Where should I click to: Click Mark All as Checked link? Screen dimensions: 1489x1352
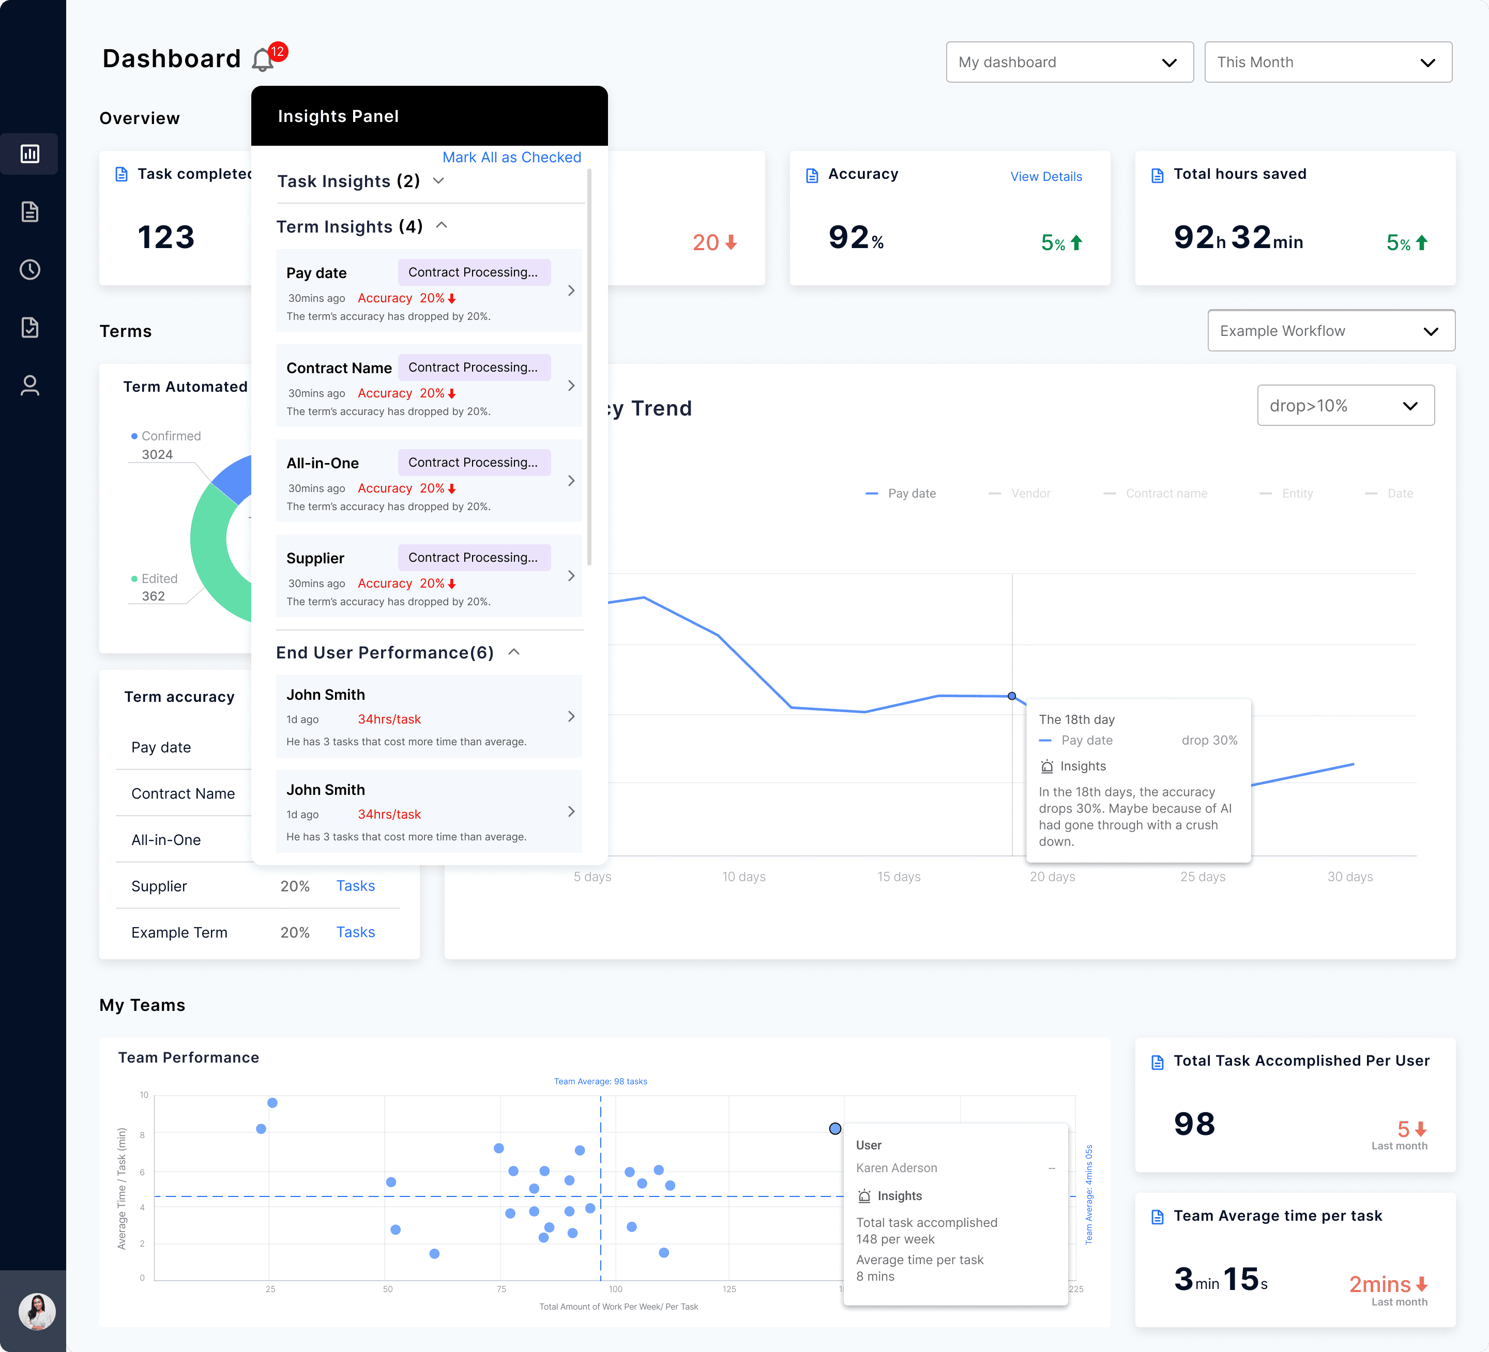point(511,157)
